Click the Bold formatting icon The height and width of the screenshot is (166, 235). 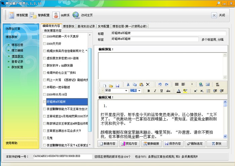pos(148,91)
